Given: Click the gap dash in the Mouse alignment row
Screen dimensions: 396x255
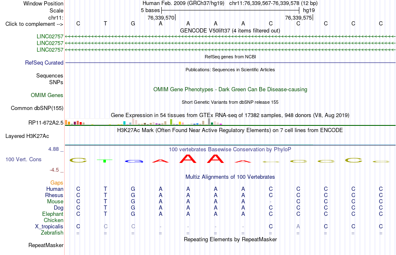Looking at the screenshot, I should tap(271, 202).
